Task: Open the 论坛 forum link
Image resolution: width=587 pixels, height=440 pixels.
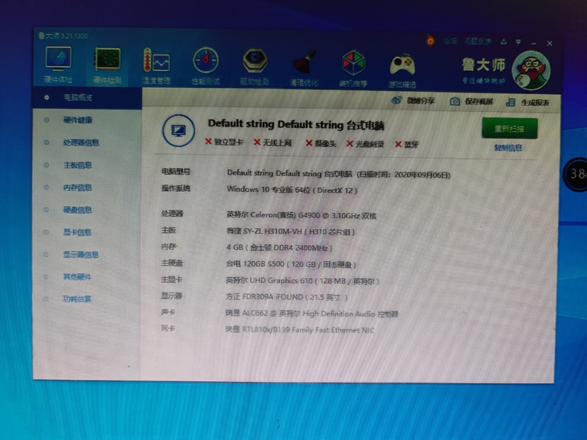Action: (x=450, y=41)
